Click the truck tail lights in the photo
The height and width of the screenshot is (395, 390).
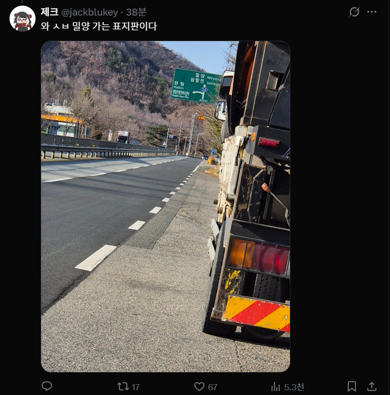[x=259, y=257]
